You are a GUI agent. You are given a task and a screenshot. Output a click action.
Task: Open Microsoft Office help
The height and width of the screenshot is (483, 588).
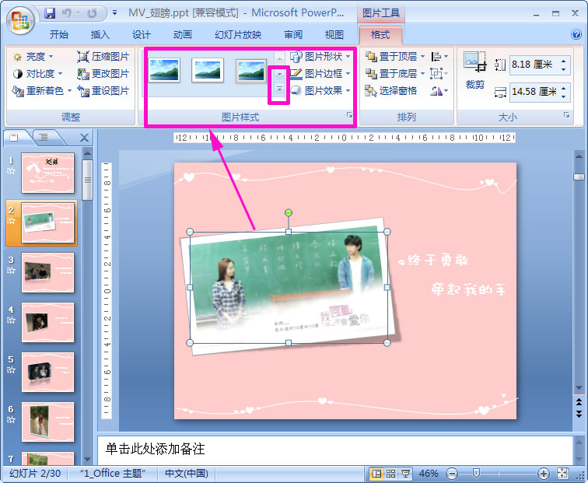[576, 34]
